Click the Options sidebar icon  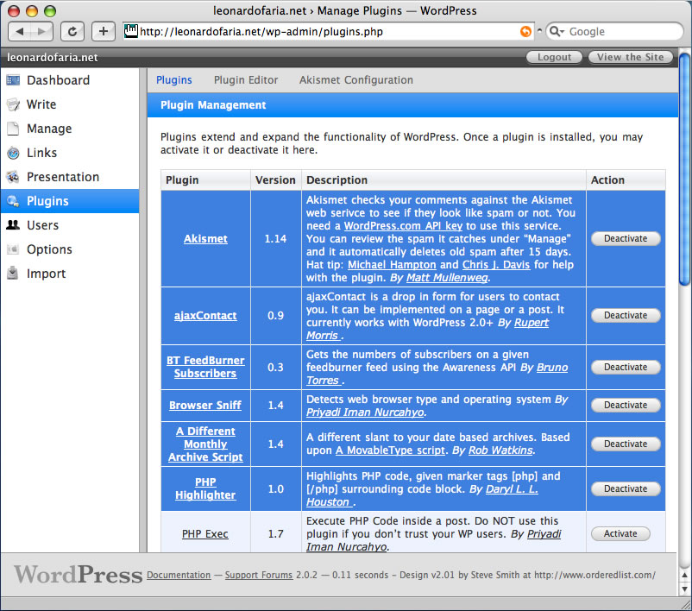tap(13, 249)
